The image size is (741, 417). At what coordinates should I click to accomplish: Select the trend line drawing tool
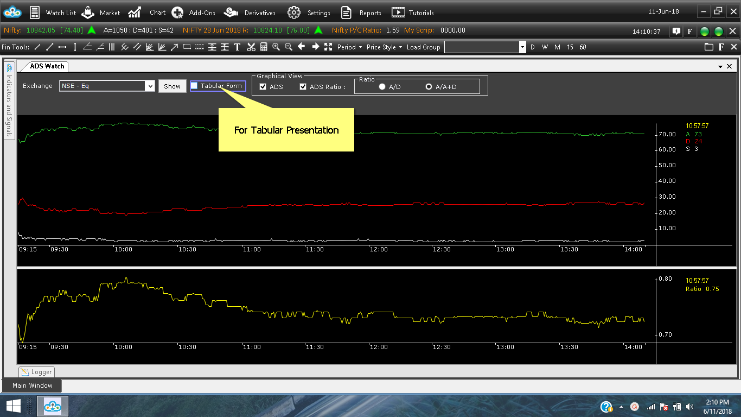pos(37,47)
